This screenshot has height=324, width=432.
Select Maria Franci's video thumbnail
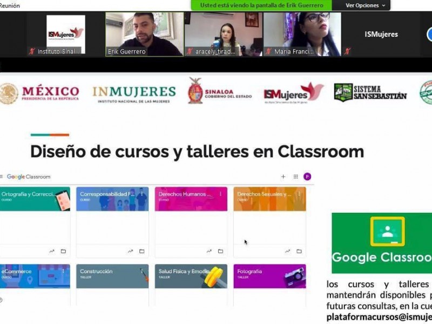(302, 34)
